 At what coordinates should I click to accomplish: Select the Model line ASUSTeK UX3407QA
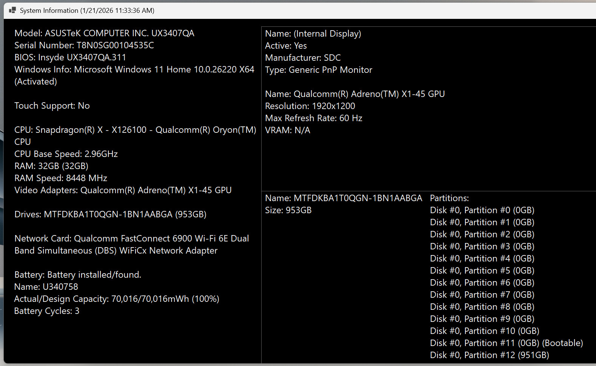[x=104, y=33]
